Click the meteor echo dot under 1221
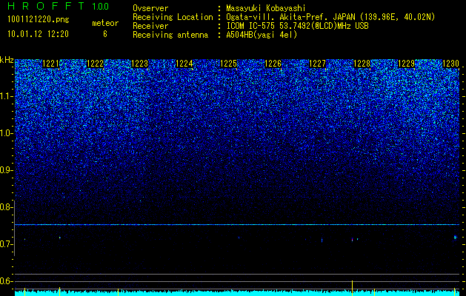 point(60,238)
